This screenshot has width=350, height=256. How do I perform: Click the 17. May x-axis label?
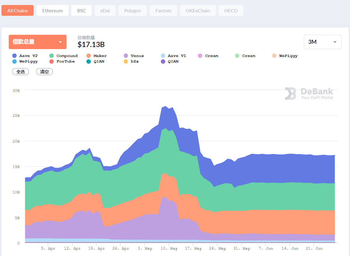pos(193,248)
